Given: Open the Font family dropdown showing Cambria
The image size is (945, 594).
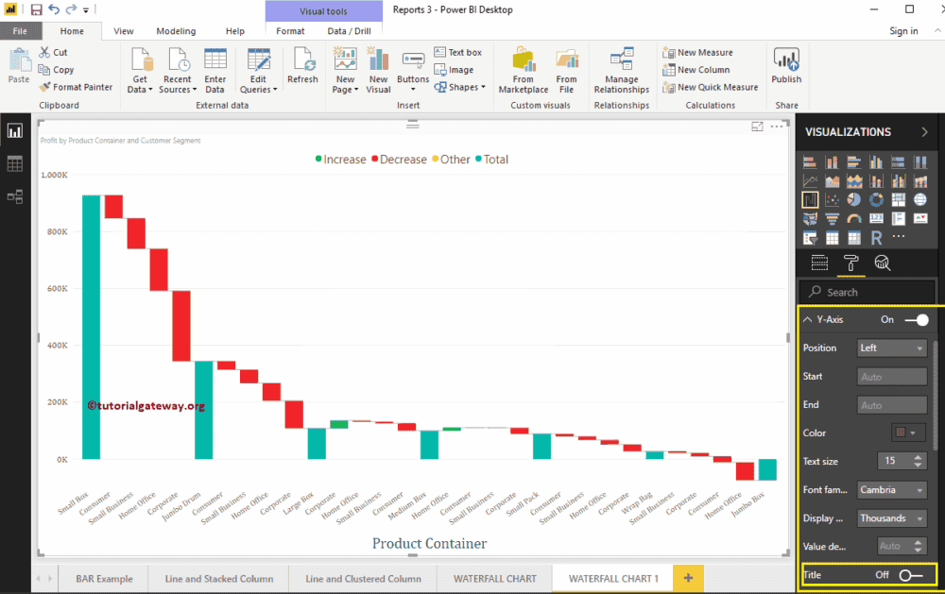Looking at the screenshot, I should click(x=891, y=489).
